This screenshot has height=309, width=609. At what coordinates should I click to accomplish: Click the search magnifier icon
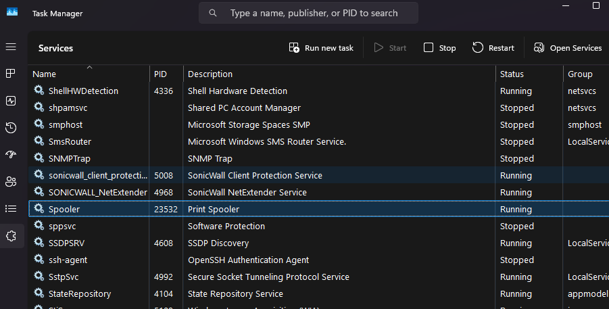(213, 13)
